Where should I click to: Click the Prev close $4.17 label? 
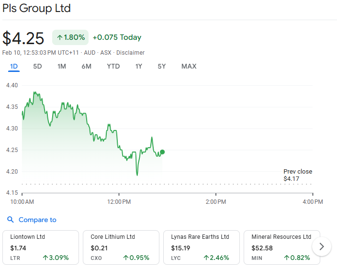click(x=297, y=175)
